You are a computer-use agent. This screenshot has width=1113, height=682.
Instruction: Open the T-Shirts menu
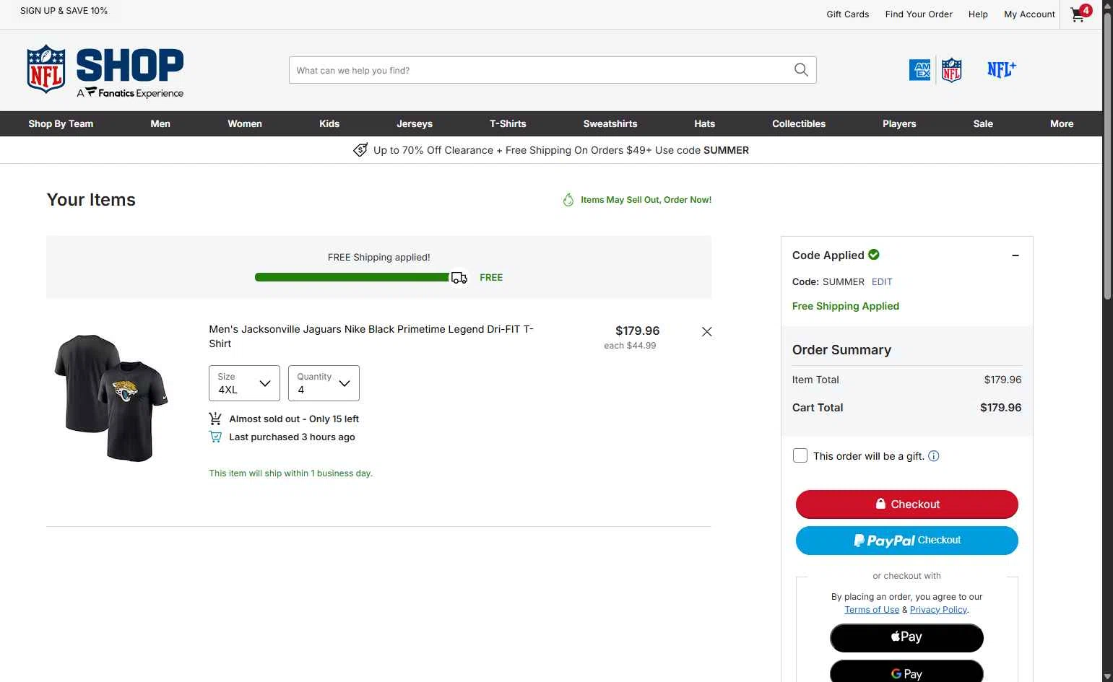(508, 123)
